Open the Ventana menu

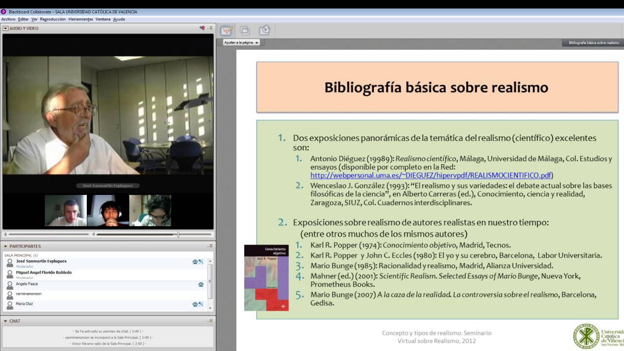pyautogui.click(x=103, y=19)
